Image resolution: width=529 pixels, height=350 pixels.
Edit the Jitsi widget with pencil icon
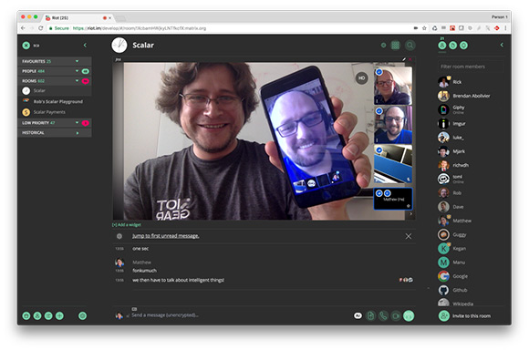tap(404, 59)
